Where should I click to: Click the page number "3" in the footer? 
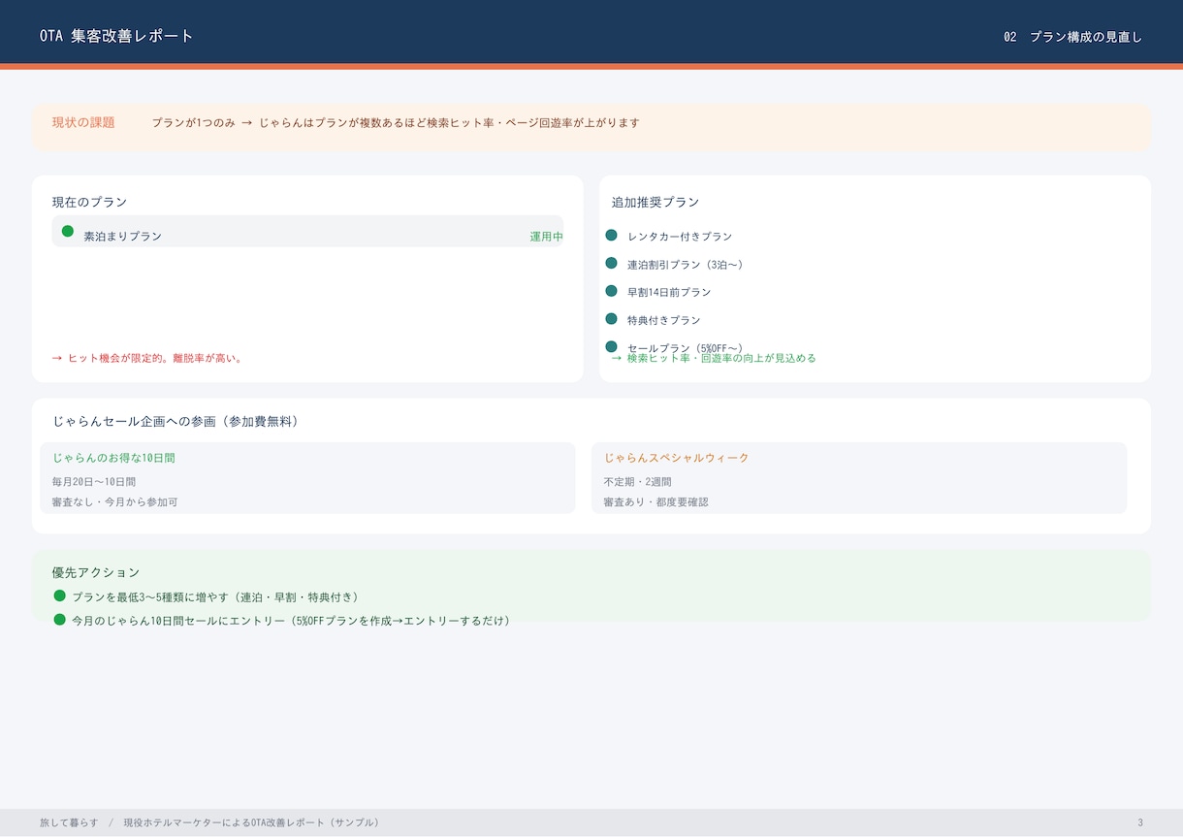click(x=1140, y=822)
